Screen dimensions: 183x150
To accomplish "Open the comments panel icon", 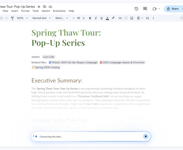I will click(145, 9).
